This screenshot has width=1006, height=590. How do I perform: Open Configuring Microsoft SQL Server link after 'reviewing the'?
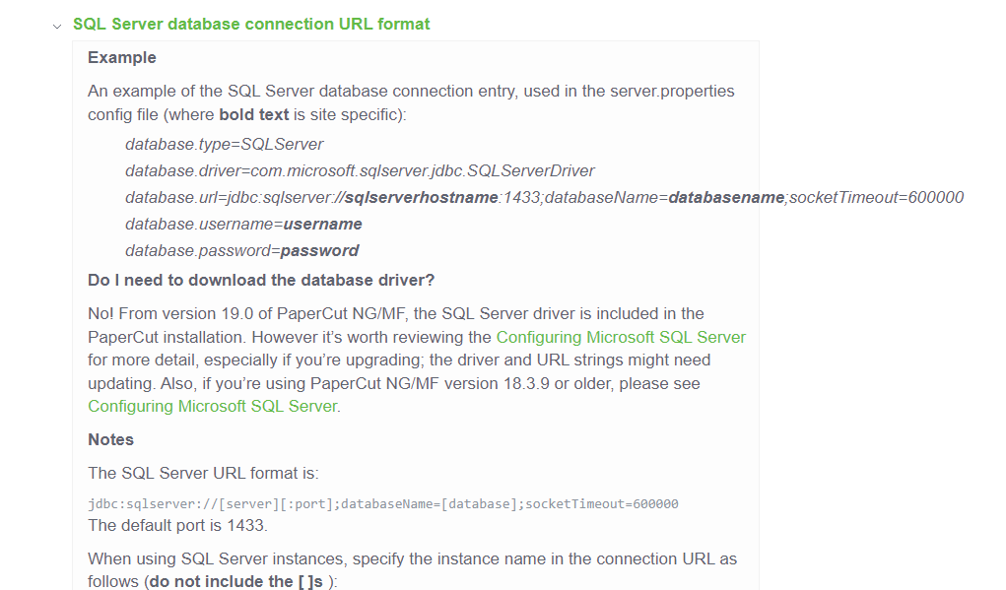621,337
